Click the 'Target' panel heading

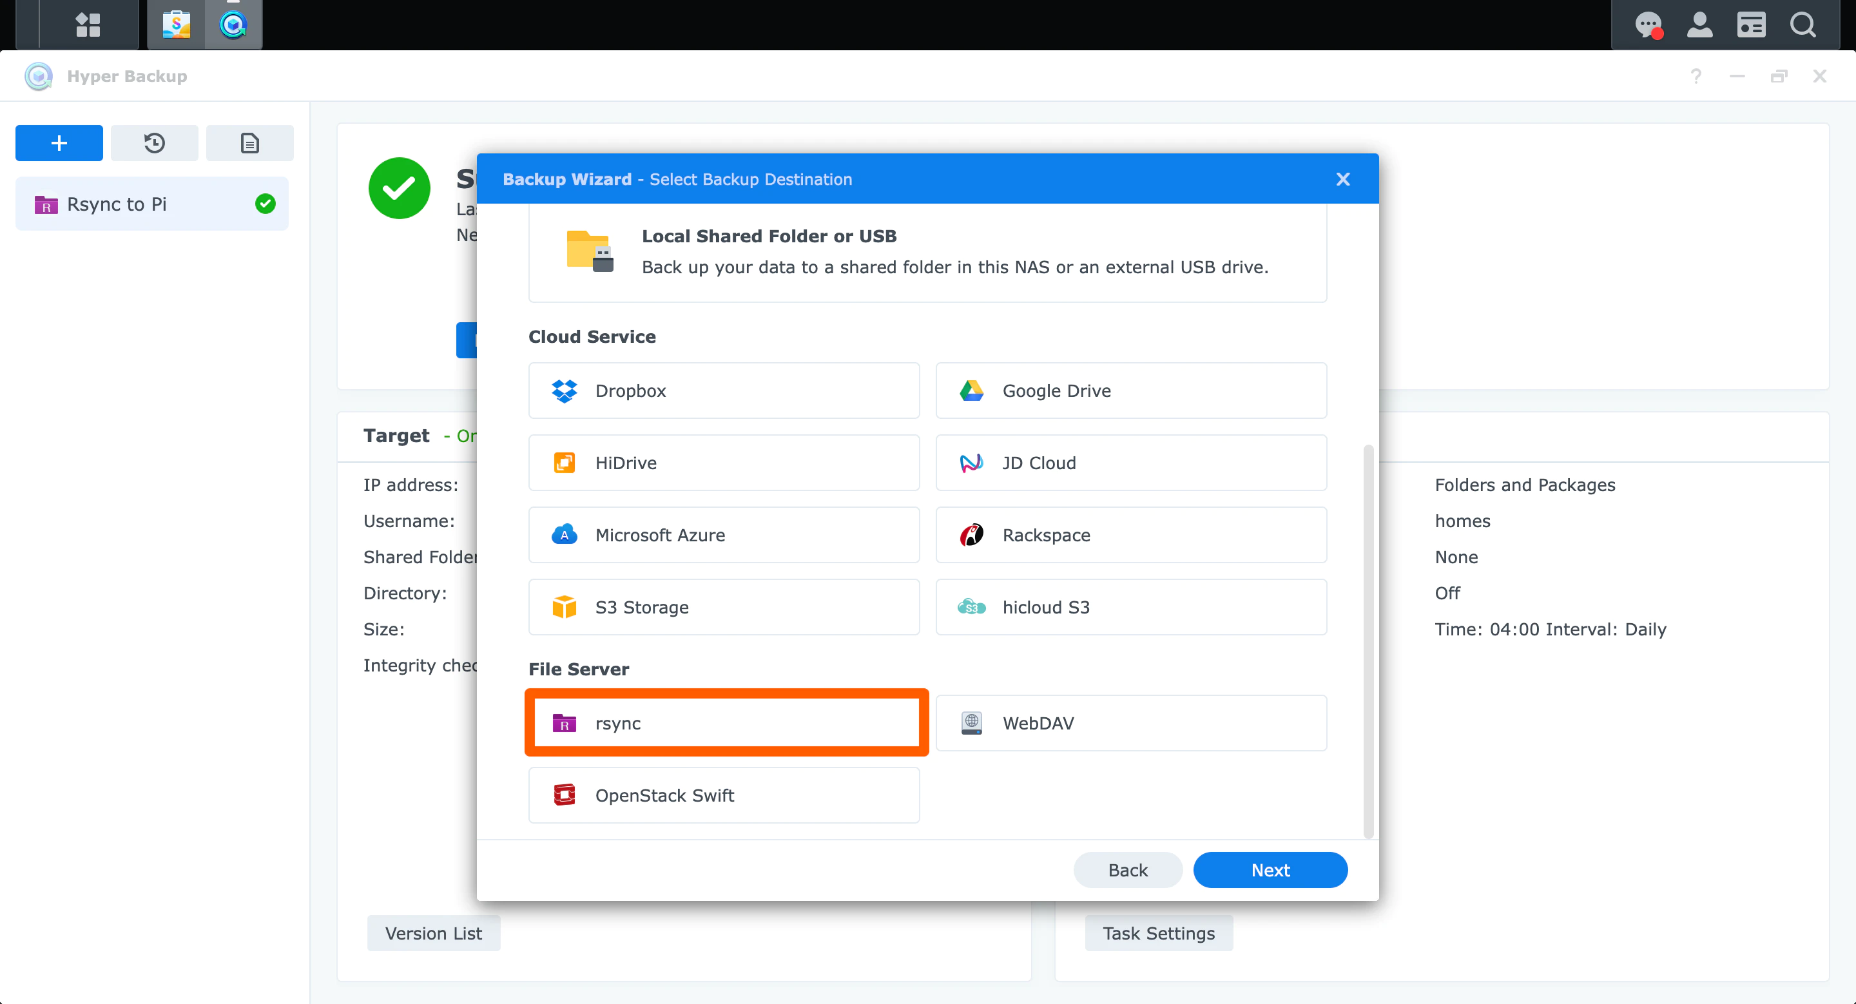(x=396, y=435)
